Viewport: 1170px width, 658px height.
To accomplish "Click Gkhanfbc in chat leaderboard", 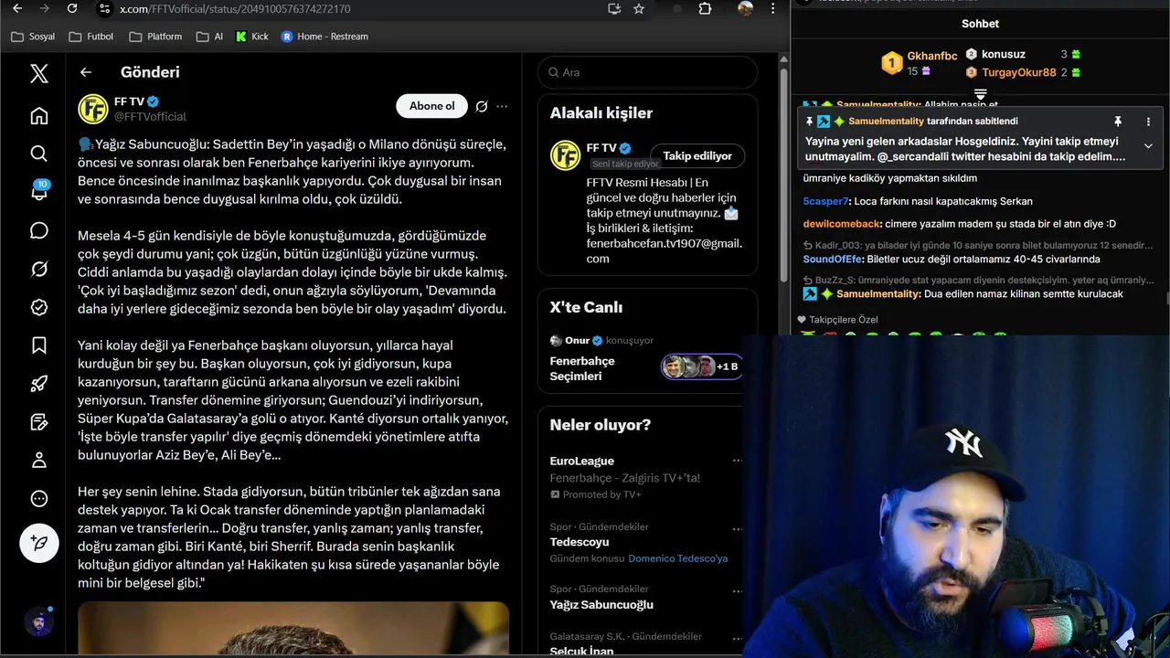I will pos(931,56).
